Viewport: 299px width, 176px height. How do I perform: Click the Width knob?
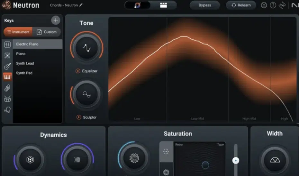pos(275,160)
